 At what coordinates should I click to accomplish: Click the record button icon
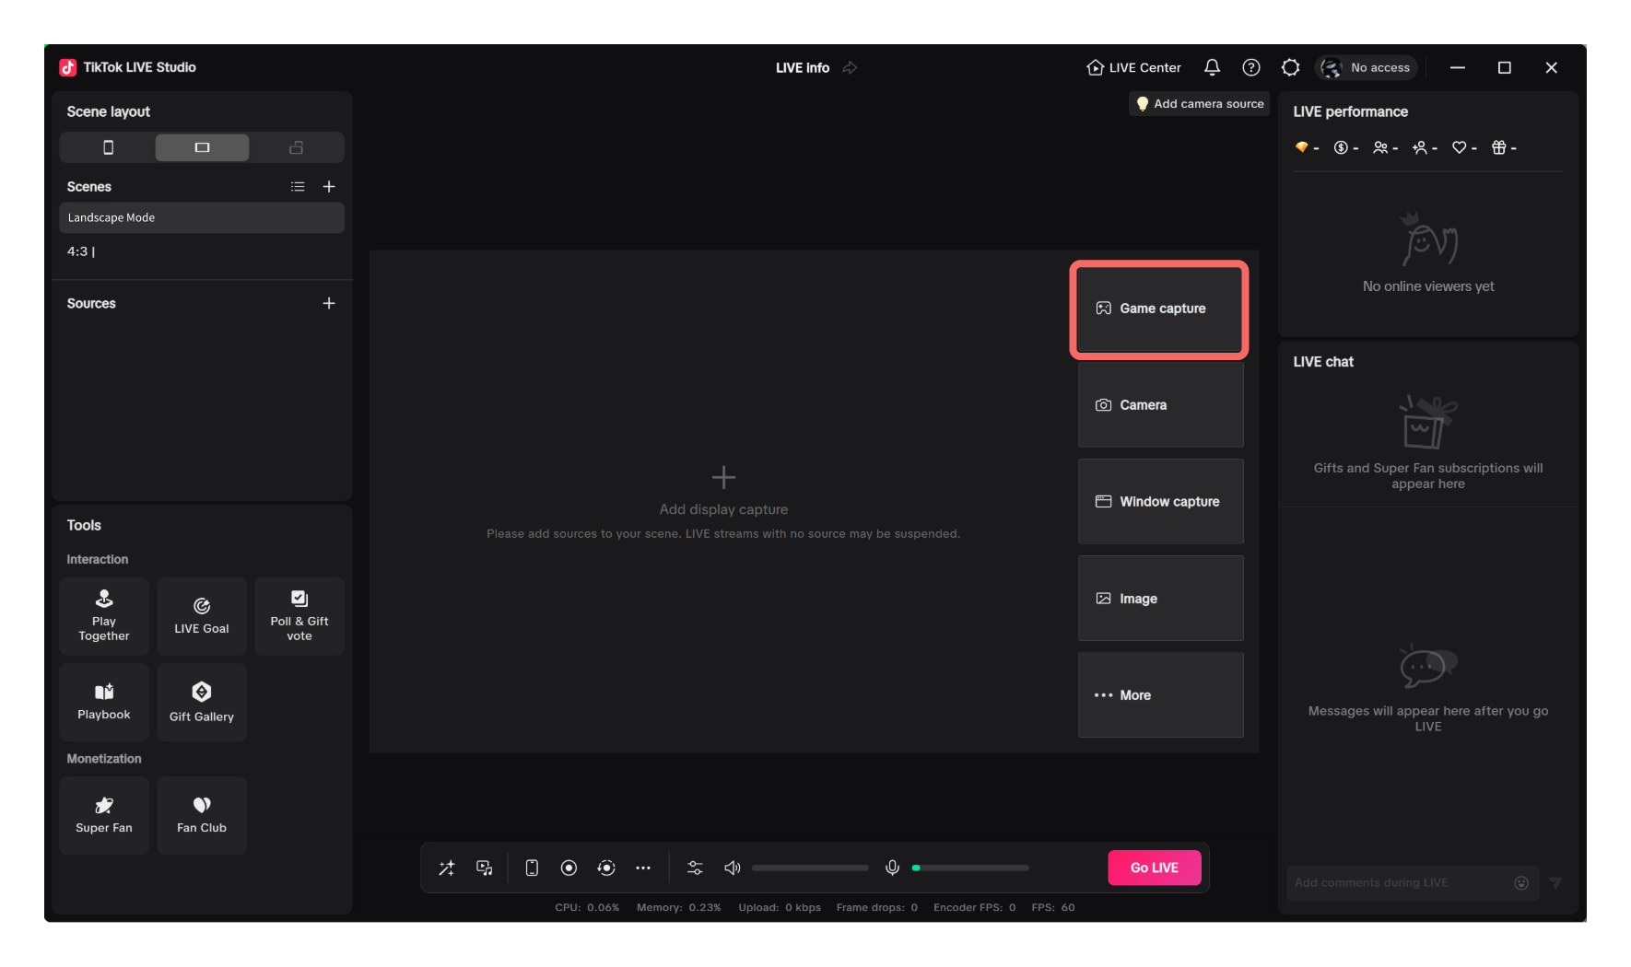[x=569, y=868]
